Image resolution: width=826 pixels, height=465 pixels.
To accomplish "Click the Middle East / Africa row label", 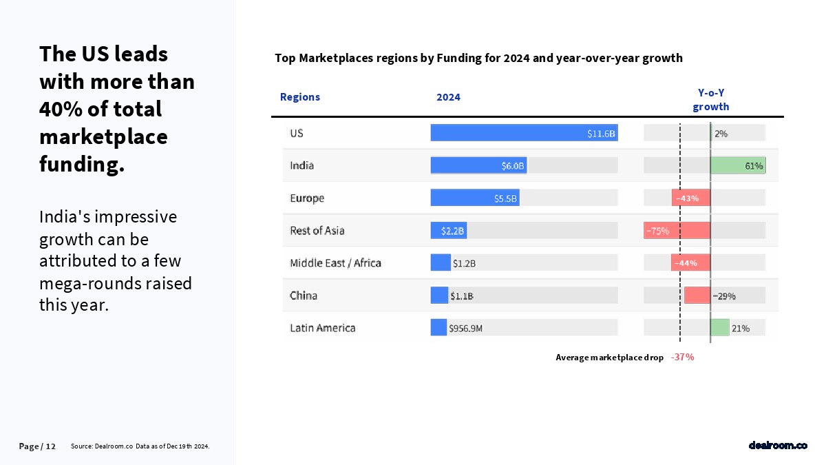I will pyautogui.click(x=335, y=262).
